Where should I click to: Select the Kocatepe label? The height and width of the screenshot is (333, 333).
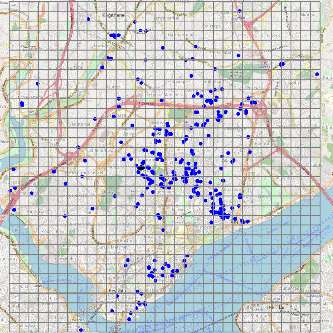click(x=153, y=236)
